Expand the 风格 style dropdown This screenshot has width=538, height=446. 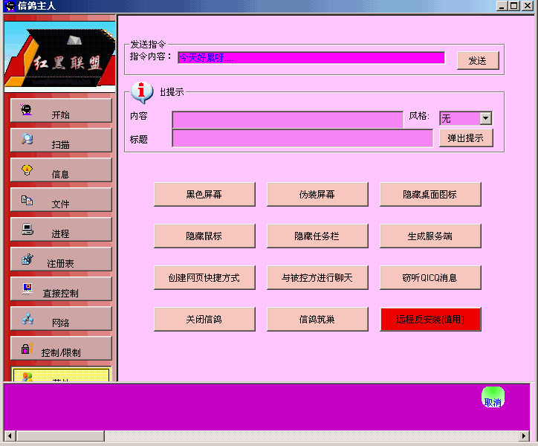coord(485,118)
